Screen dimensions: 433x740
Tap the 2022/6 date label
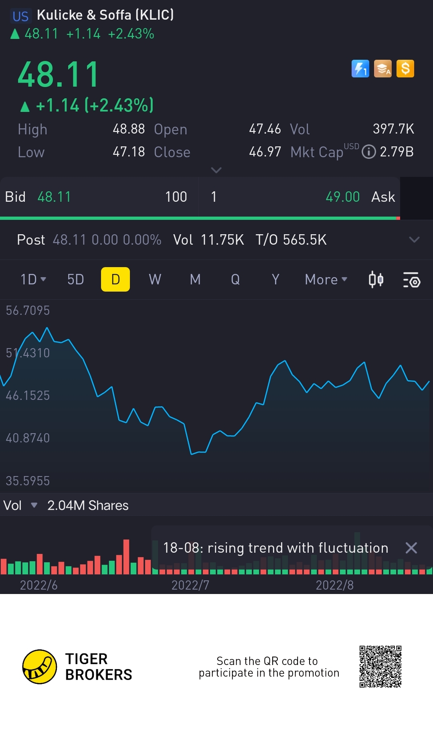(39, 585)
